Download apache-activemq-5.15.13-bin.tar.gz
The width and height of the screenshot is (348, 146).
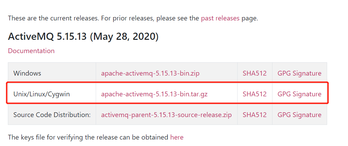coord(154,94)
